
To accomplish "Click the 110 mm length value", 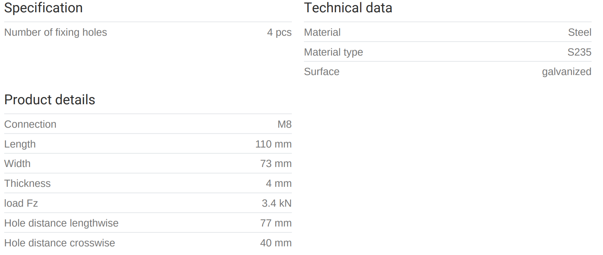I will pyautogui.click(x=273, y=144).
